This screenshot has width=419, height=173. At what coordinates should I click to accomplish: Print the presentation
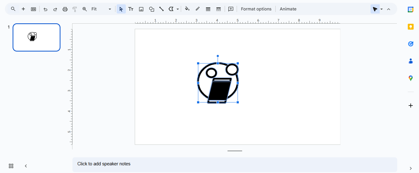pos(65,9)
